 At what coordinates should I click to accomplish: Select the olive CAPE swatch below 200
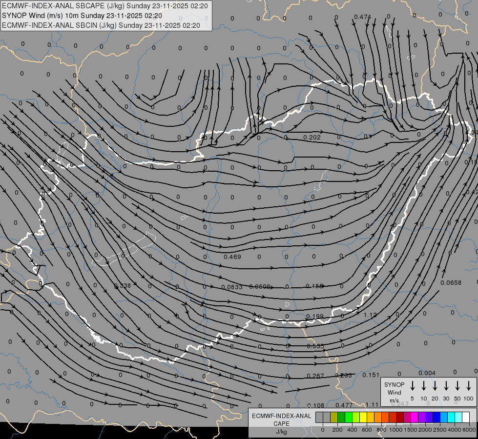click(334, 418)
